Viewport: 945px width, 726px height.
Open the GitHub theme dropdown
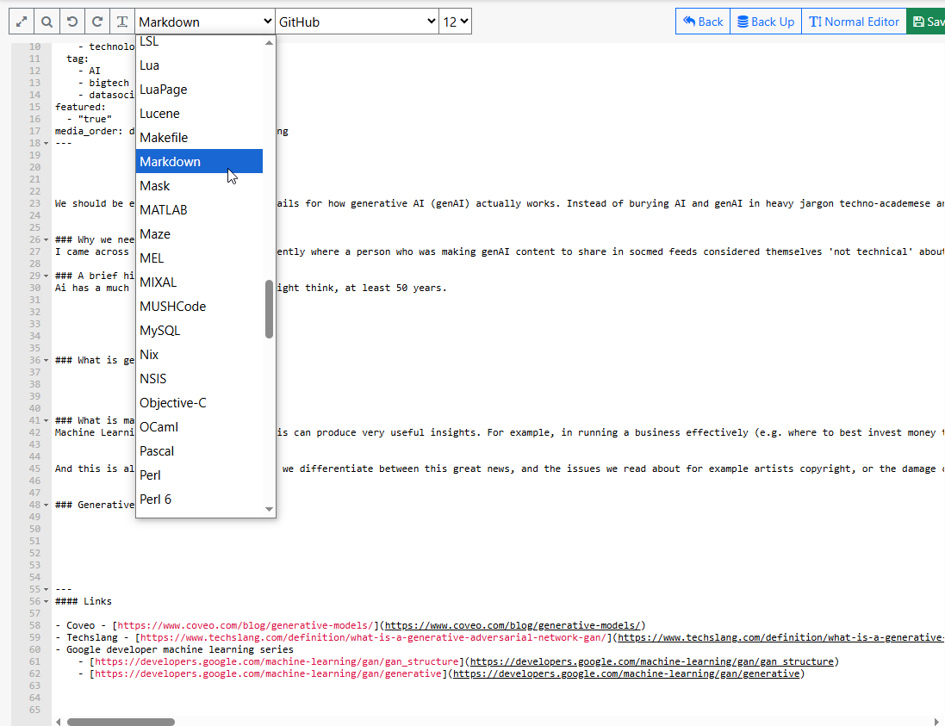pos(357,22)
